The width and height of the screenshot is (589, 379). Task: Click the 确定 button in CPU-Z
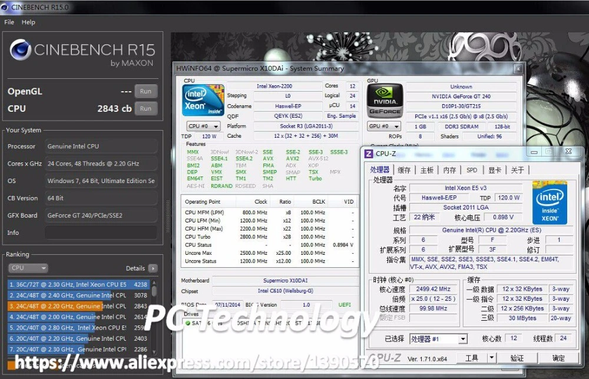558,358
